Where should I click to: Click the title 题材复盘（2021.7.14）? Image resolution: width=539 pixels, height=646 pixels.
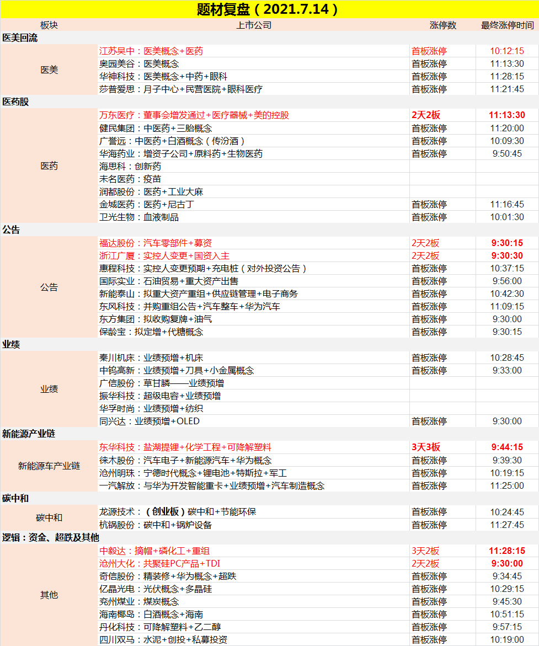(x=268, y=9)
